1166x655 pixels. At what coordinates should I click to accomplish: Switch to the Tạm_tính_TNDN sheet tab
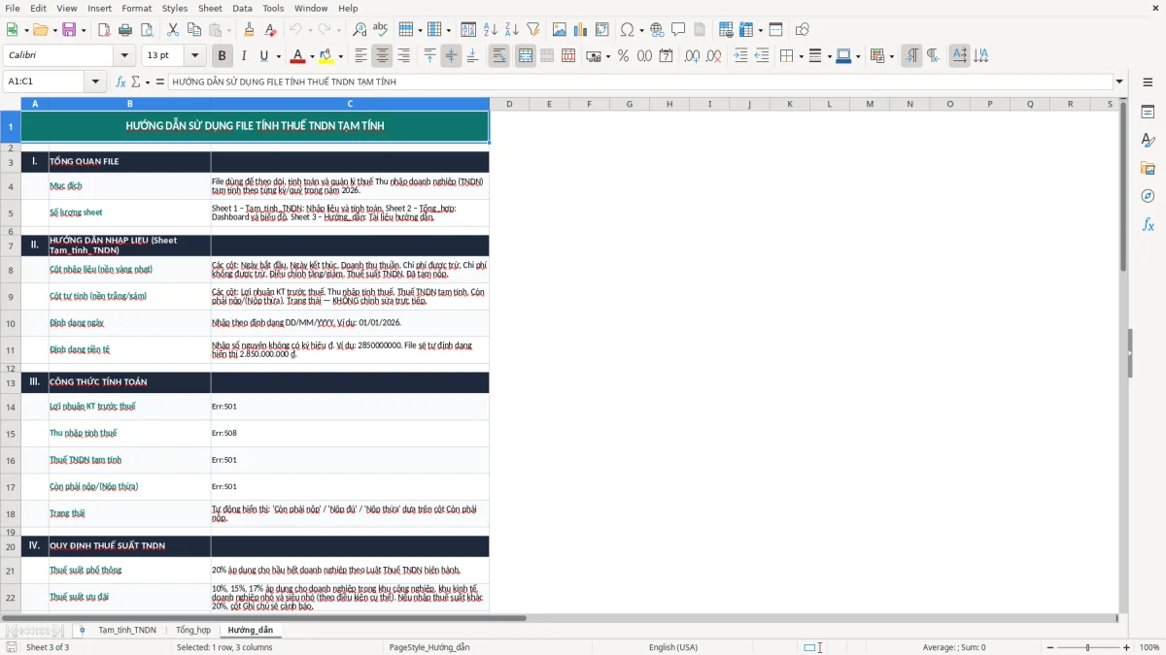coord(127,630)
